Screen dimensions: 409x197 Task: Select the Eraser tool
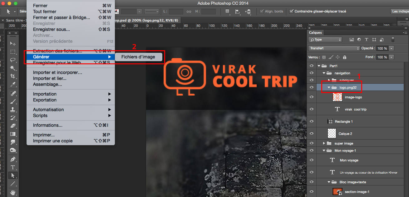pyautogui.click(x=13, y=126)
